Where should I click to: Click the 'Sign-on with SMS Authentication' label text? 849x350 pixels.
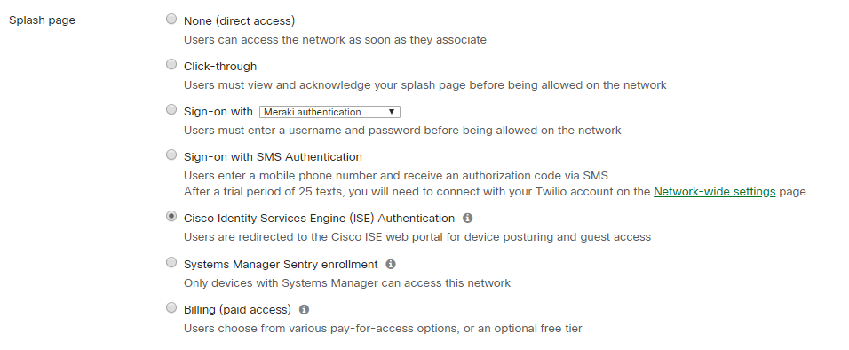tap(273, 157)
